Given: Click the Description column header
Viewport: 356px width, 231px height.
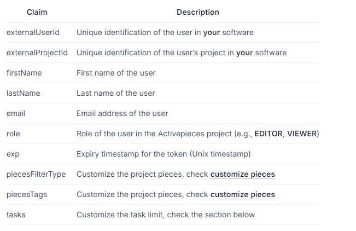Looking at the screenshot, I should point(197,12).
